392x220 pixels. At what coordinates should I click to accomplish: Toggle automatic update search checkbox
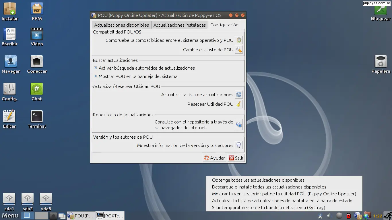click(x=96, y=68)
